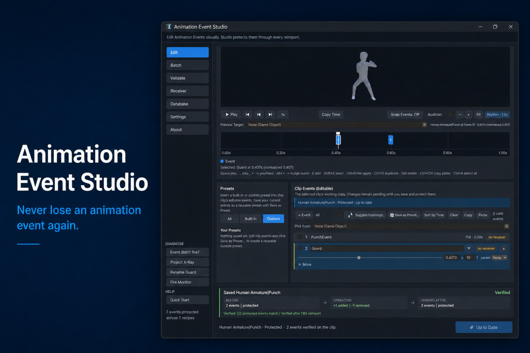The image size is (530, 353).
Task: Delete Guard event with x icon
Action: point(504,248)
